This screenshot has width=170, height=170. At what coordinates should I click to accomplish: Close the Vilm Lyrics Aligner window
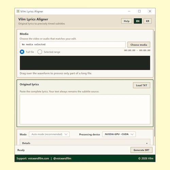tap(150, 11)
